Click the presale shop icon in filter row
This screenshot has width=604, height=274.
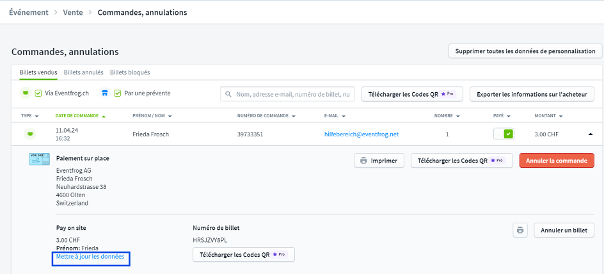[105, 93]
